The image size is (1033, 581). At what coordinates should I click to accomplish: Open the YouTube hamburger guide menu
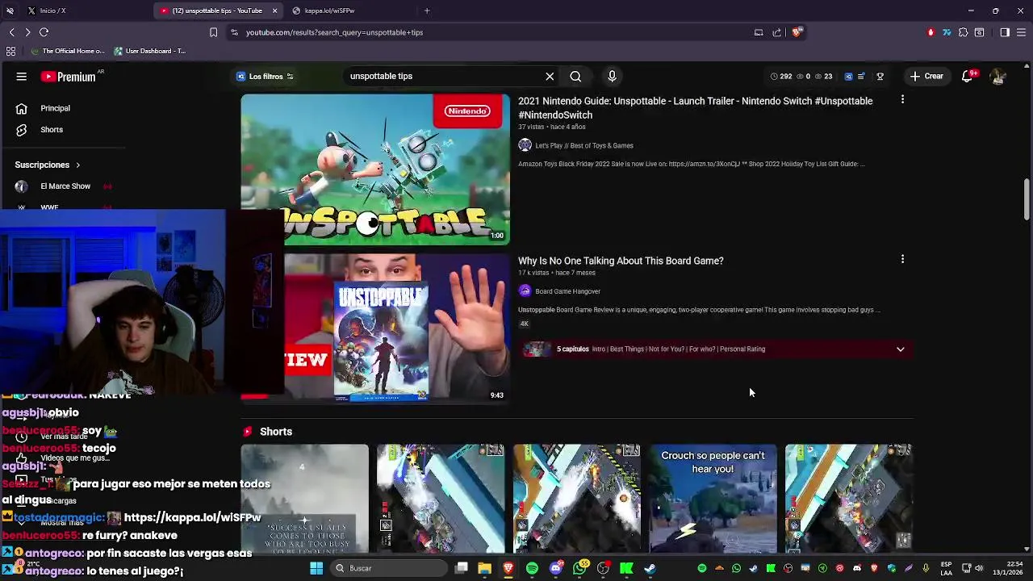coord(22,77)
